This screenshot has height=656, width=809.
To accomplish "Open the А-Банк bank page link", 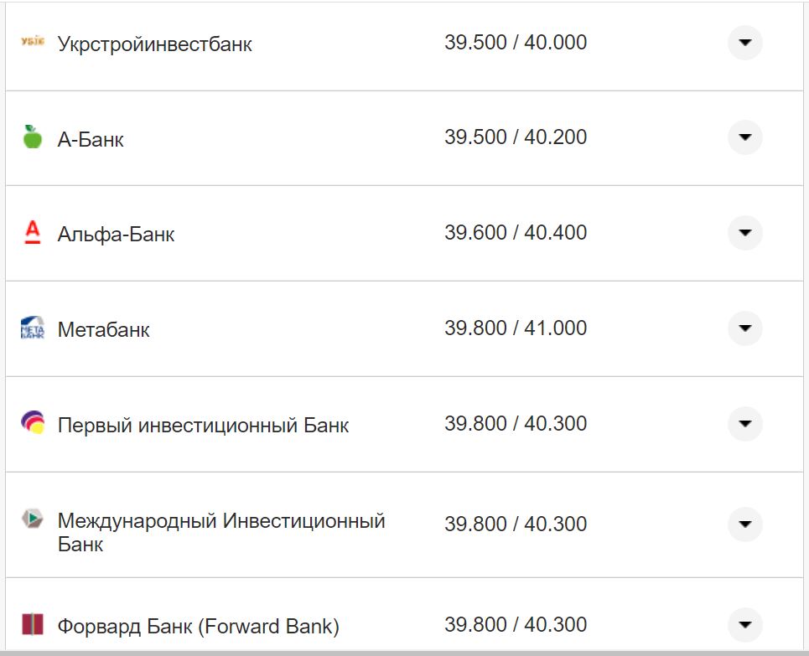I will [x=91, y=138].
